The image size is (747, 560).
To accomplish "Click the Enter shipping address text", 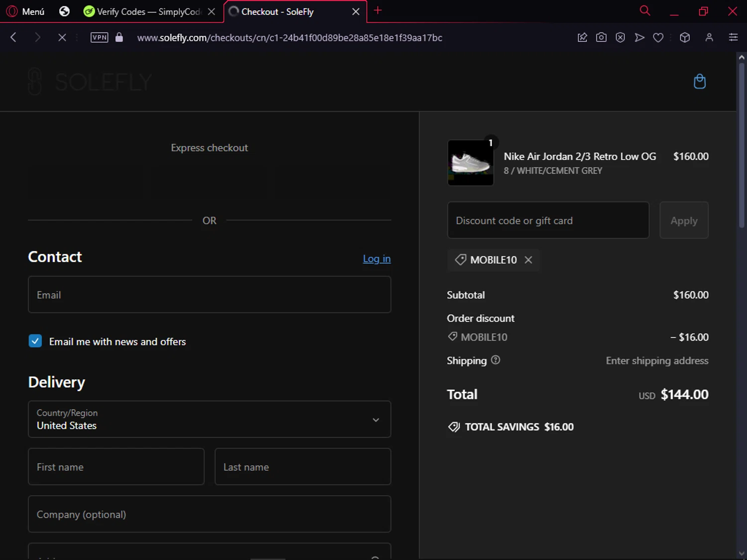I will (x=657, y=360).
